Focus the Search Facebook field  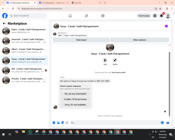coord(28,16)
